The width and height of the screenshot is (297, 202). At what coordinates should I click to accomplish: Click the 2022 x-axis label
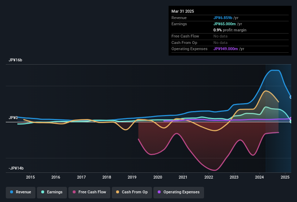coord(209,177)
